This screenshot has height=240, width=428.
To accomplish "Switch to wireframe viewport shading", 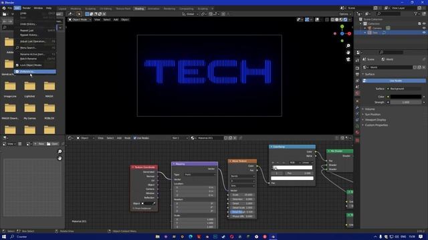I will point(332,19).
